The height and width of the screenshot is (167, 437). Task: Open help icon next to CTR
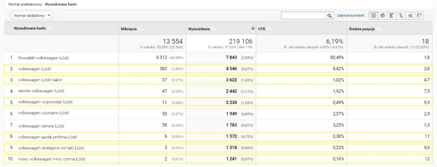[269, 29]
